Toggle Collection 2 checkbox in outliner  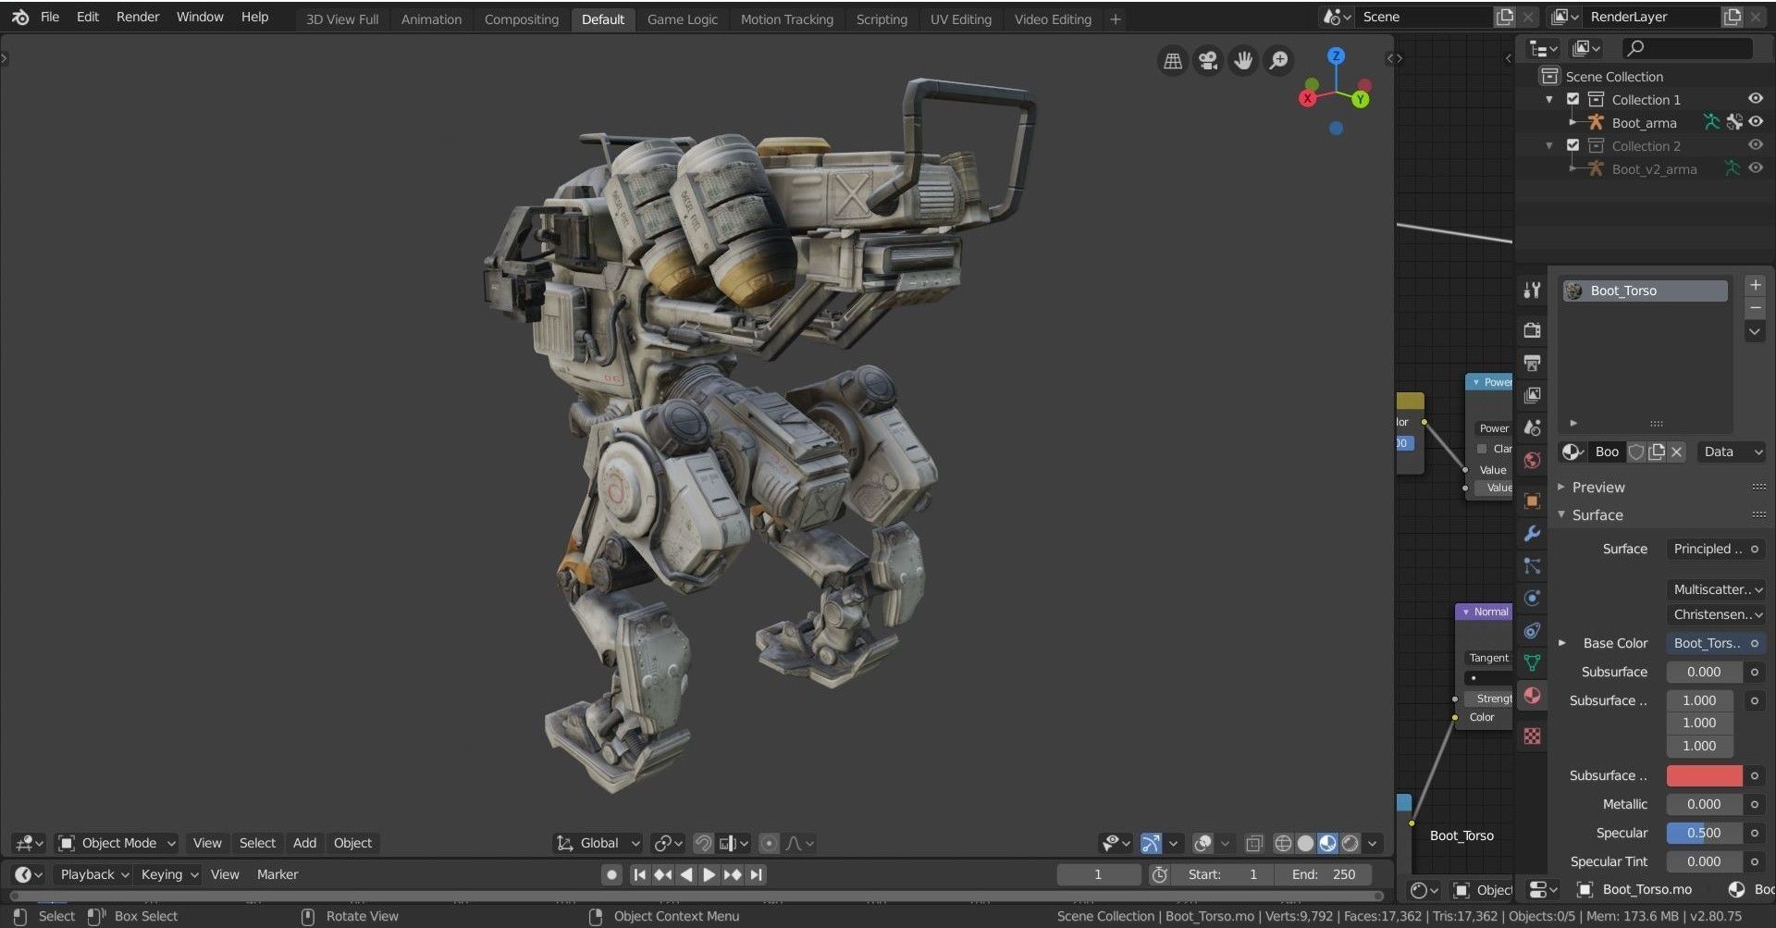pyautogui.click(x=1572, y=145)
